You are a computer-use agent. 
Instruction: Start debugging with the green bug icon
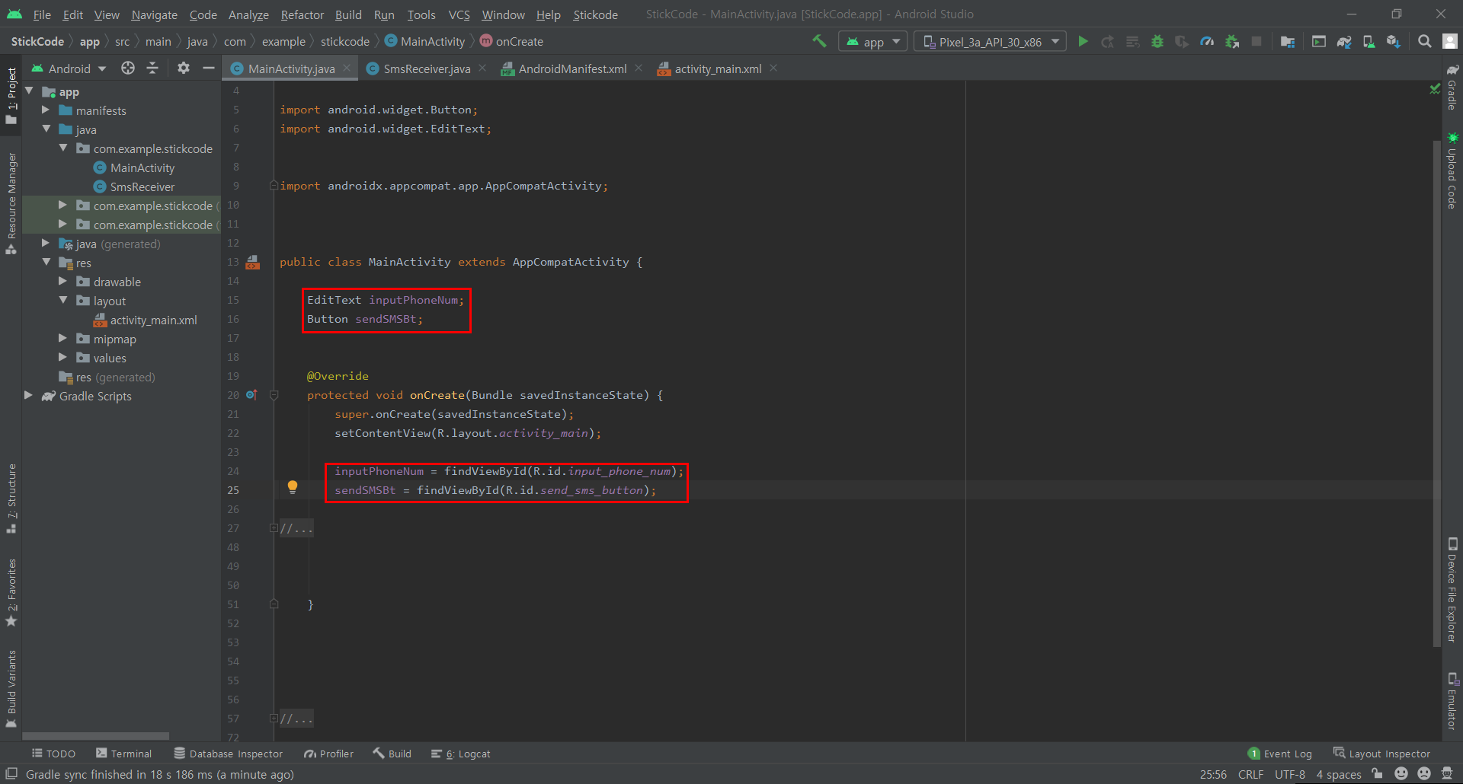click(x=1157, y=41)
